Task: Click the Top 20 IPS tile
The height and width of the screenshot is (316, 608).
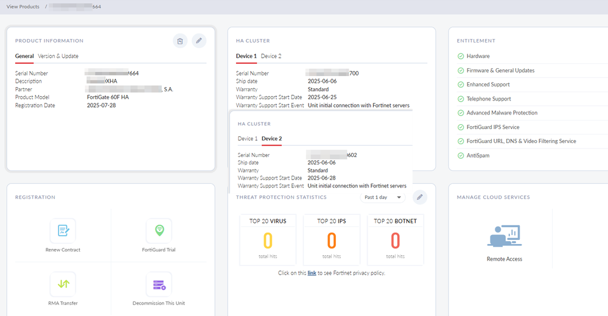Action: [x=332, y=240]
